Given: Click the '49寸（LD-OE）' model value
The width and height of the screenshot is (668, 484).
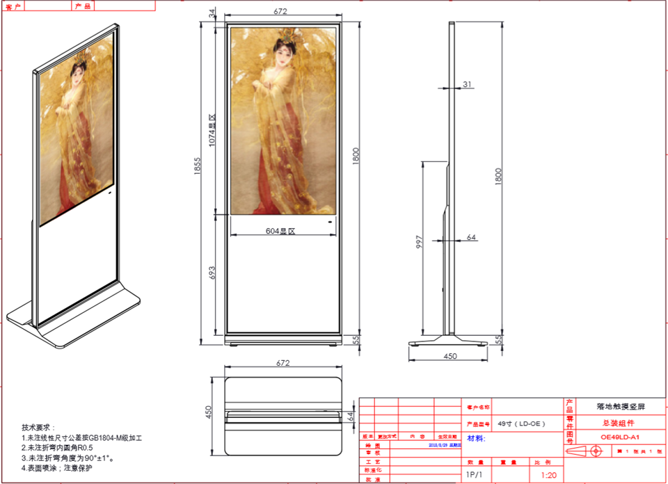Looking at the screenshot, I should 521,423.
